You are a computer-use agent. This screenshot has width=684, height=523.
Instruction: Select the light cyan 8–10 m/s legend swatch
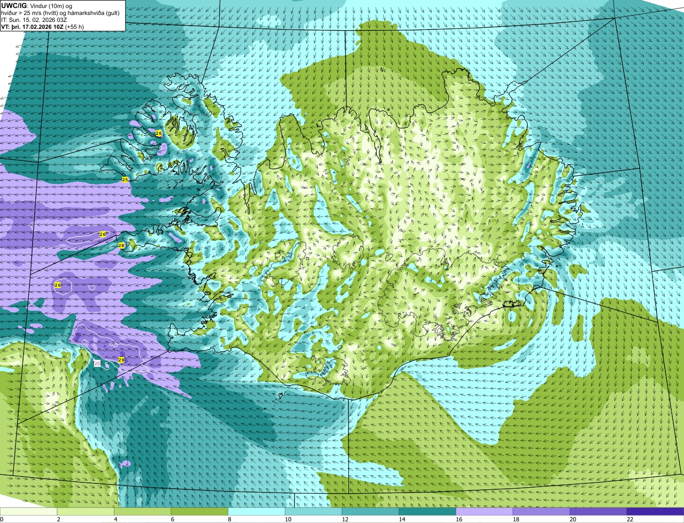256,512
